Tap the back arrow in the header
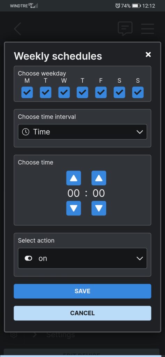Viewport: 165px width, 357px height. pyautogui.click(x=17, y=29)
